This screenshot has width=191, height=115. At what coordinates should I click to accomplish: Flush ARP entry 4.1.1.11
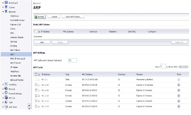178,90
